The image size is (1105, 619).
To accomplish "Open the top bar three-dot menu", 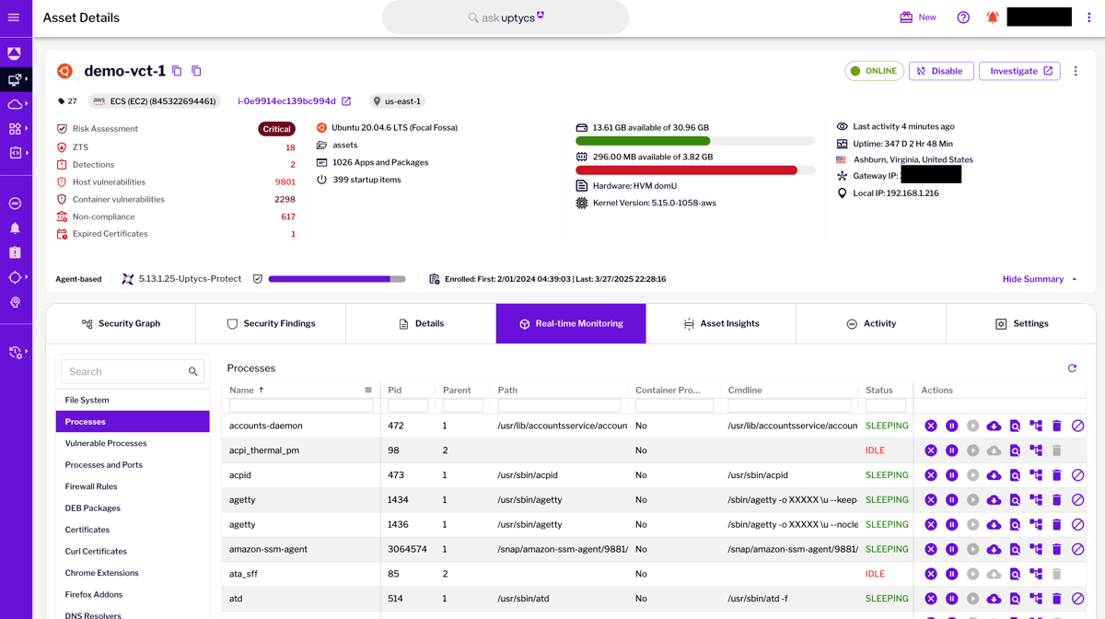I will [x=1088, y=18].
